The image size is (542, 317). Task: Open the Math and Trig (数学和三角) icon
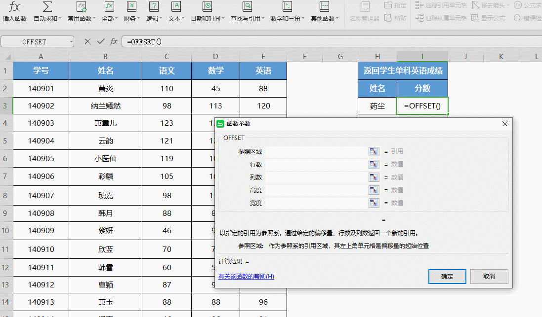(x=287, y=7)
